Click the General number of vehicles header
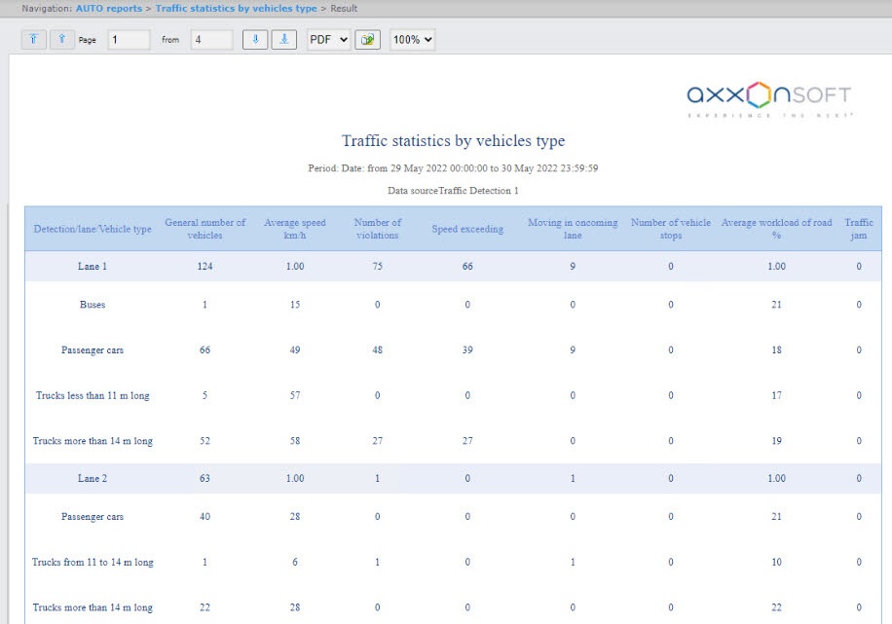 [205, 229]
